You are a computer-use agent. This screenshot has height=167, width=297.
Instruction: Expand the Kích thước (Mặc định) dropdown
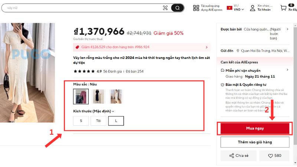click(113, 111)
